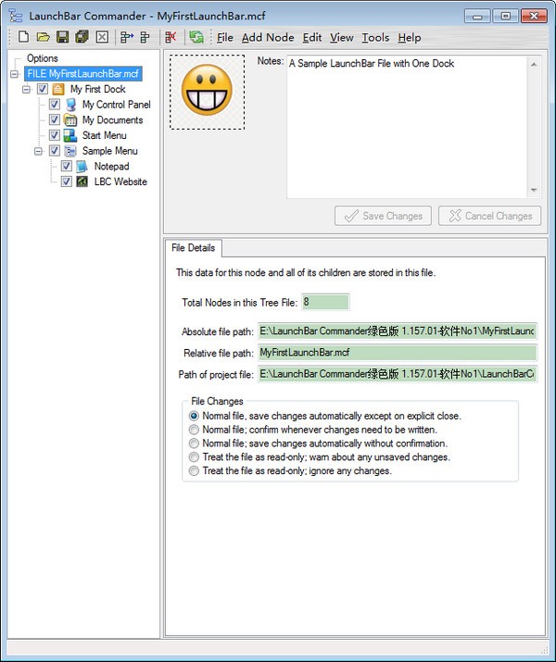556x662 pixels.
Task: Select 'Treat the file as read-only; ignore any changes'
Action: [194, 470]
